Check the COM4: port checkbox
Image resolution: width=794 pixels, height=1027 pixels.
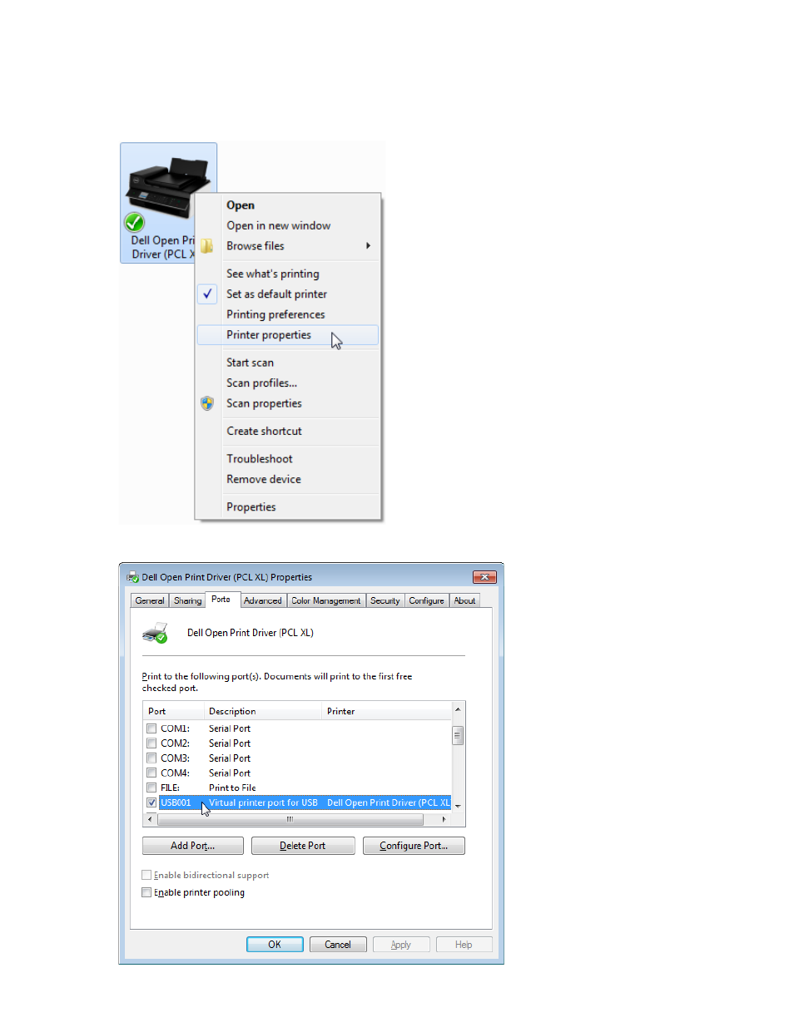click(151, 773)
